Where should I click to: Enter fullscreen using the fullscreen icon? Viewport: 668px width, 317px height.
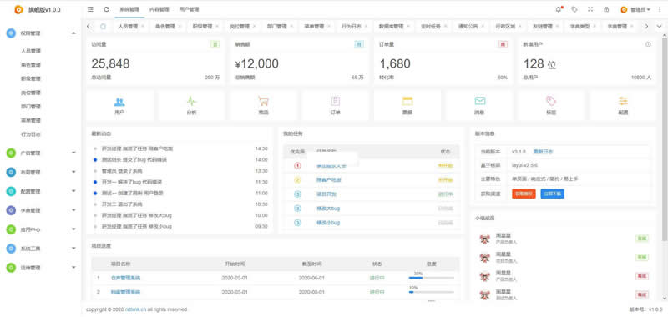click(x=590, y=9)
